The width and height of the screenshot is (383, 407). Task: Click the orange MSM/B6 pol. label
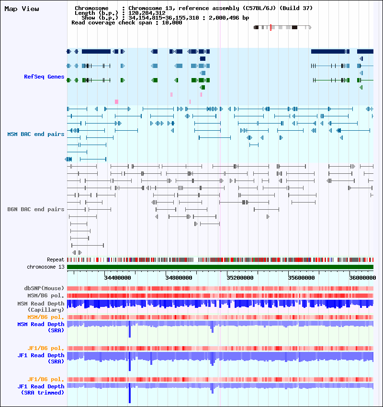coord(45,317)
